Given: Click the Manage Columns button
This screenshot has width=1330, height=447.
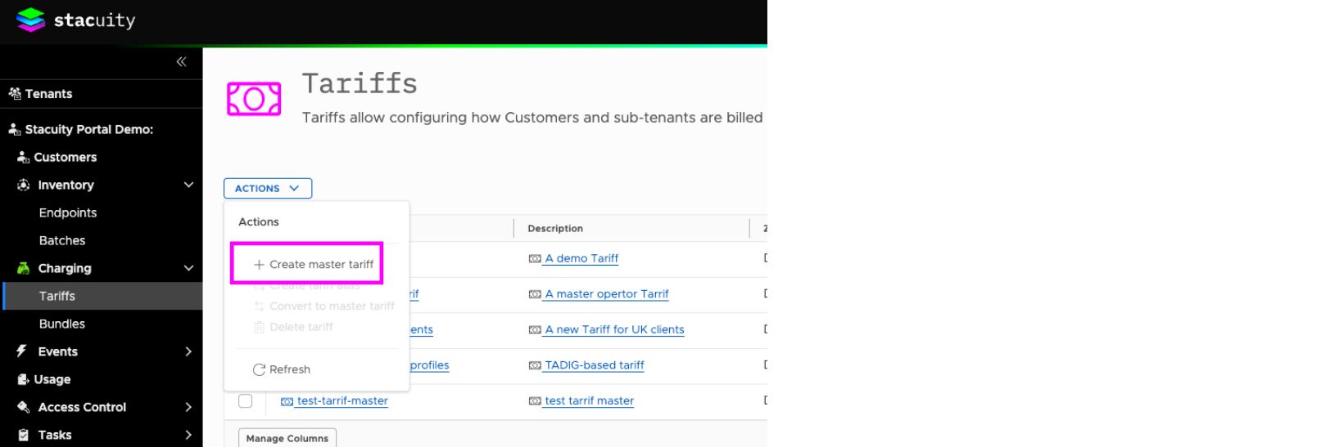Looking at the screenshot, I should (287, 438).
